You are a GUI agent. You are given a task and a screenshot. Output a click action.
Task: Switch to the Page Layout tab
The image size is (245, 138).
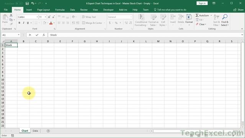coord(43,10)
